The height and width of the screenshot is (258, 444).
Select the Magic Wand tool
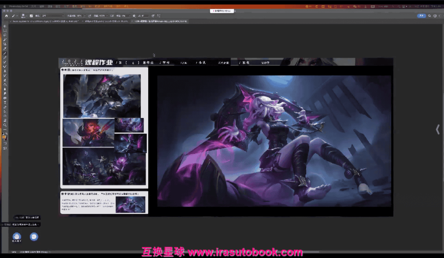(5, 39)
